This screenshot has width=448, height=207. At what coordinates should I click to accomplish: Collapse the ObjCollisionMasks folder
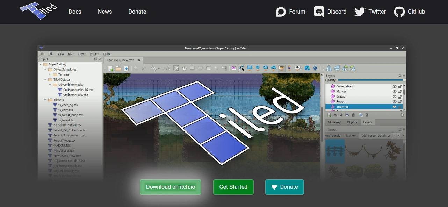point(50,85)
